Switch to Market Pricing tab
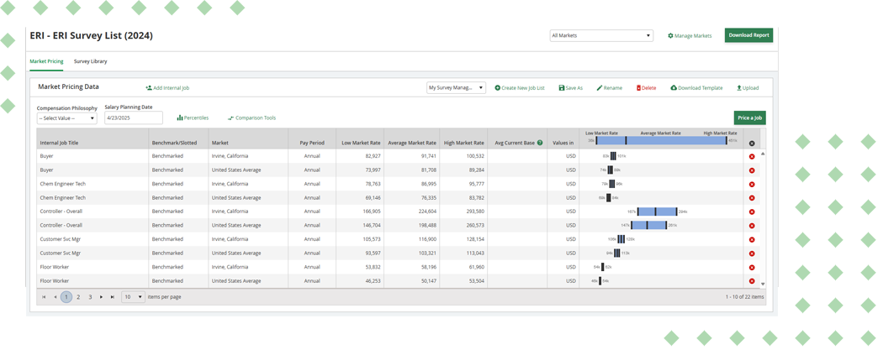Screen dimensions: 878x350 point(46,61)
